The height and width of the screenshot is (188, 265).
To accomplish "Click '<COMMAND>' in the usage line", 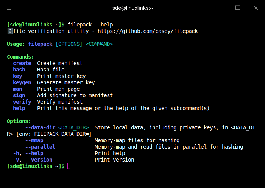I will pyautogui.click(x=99, y=44).
